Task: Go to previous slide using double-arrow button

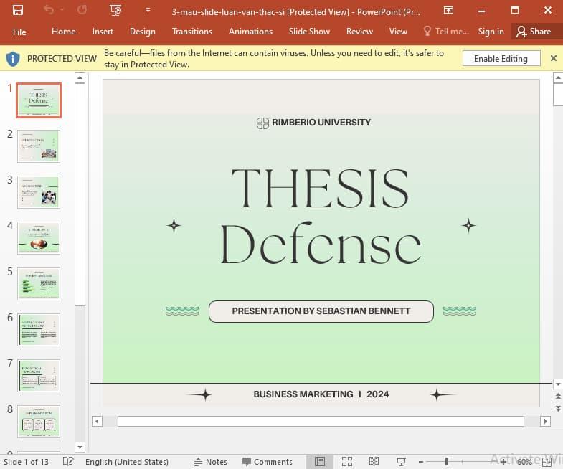Action: click(557, 396)
